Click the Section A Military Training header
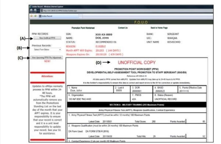Viewport: 221px width, 144px height. point(137,105)
